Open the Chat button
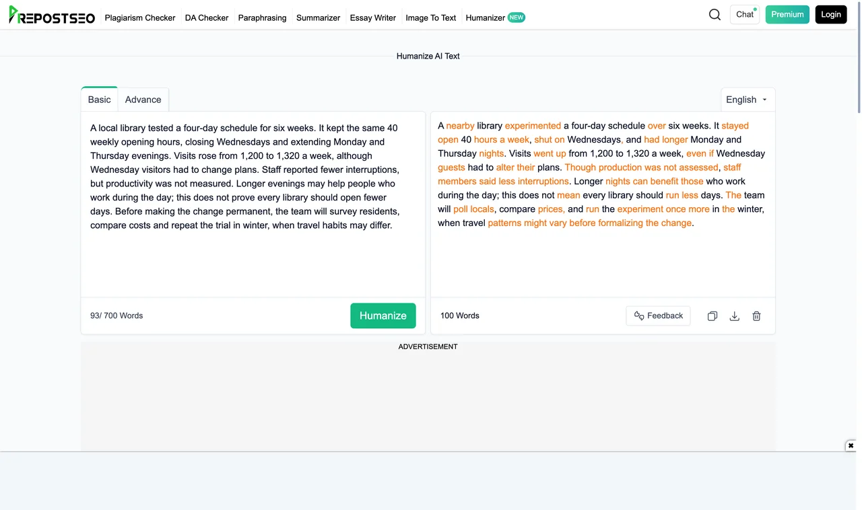The image size is (862, 510). 745,14
